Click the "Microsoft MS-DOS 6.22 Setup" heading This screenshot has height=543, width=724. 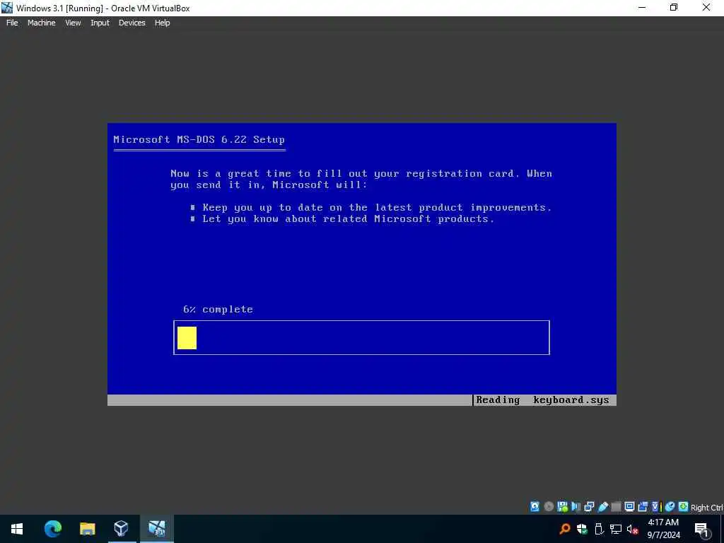(x=199, y=139)
